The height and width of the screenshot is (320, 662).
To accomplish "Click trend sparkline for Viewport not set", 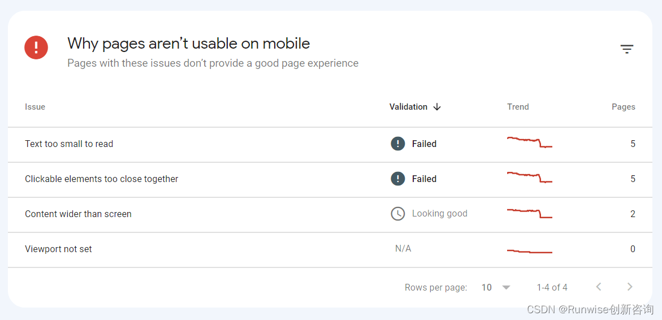I will point(529,252).
